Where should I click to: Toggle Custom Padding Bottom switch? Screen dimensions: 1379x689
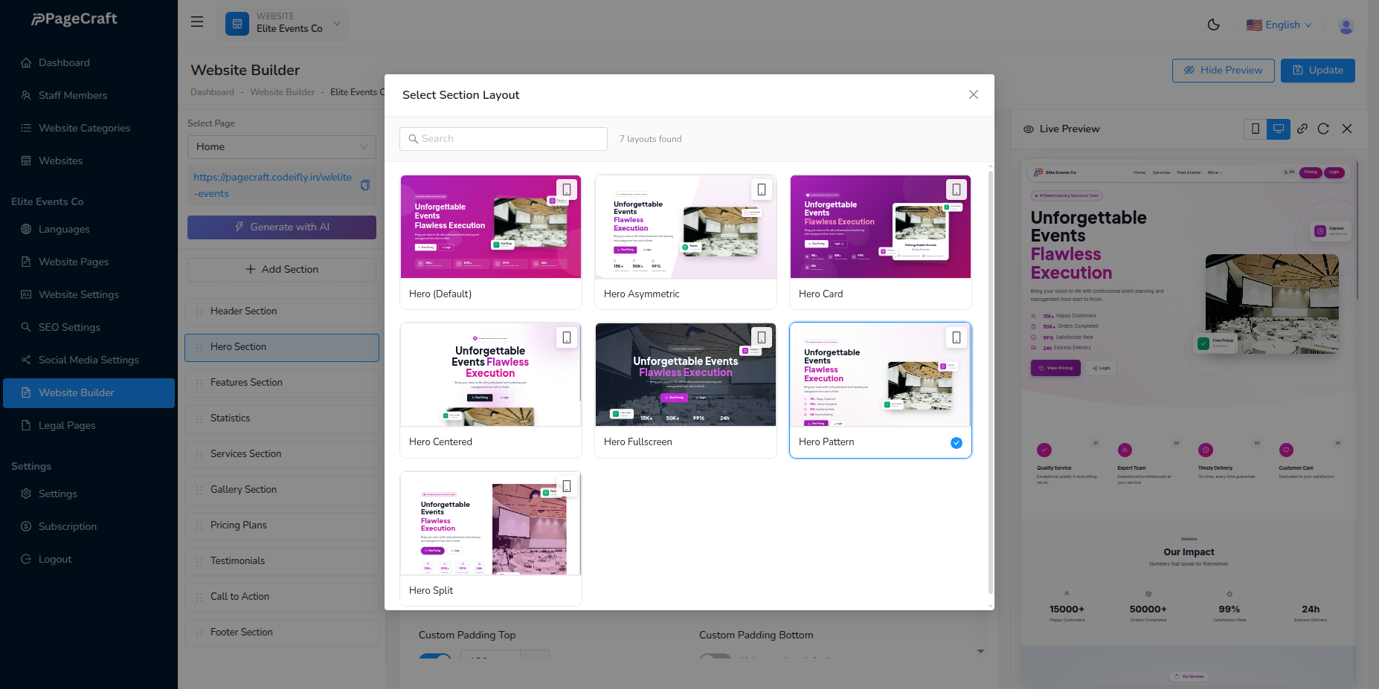tap(716, 657)
